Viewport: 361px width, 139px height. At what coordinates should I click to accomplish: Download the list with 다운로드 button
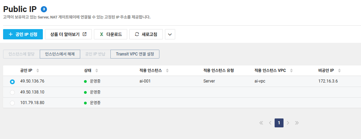coord(110,34)
